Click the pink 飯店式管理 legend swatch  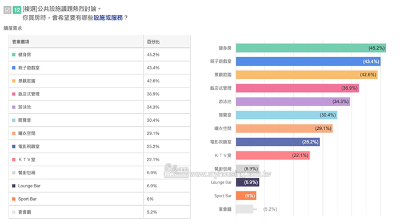tap(14, 94)
